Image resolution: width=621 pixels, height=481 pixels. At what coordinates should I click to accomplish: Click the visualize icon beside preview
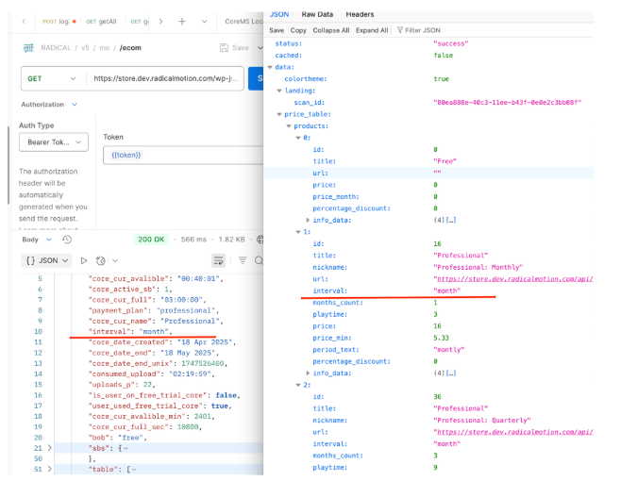click(x=101, y=260)
